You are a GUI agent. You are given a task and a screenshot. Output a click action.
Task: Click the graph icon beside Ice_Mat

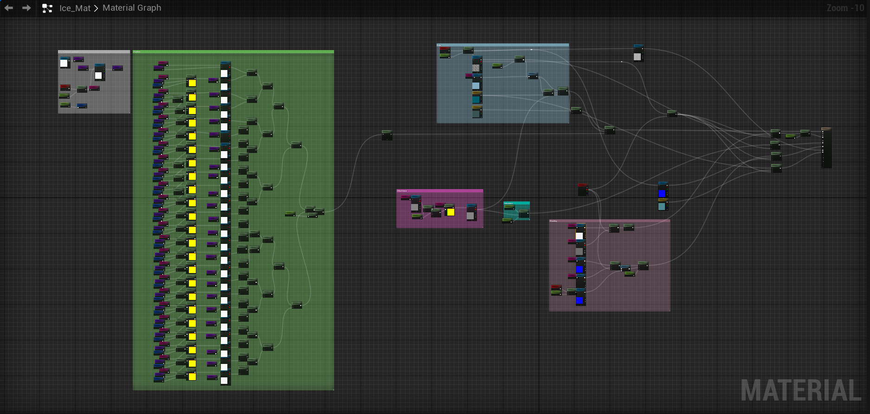tap(47, 8)
